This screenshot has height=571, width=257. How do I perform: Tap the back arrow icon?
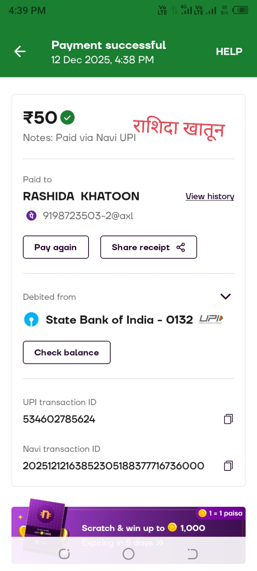(20, 51)
